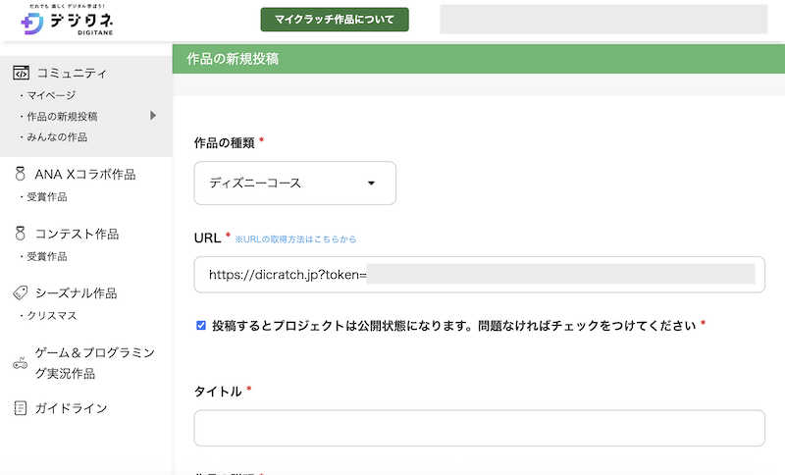The image size is (785, 475).
Task: Click the ANA X collab medal icon
Action: point(21,175)
